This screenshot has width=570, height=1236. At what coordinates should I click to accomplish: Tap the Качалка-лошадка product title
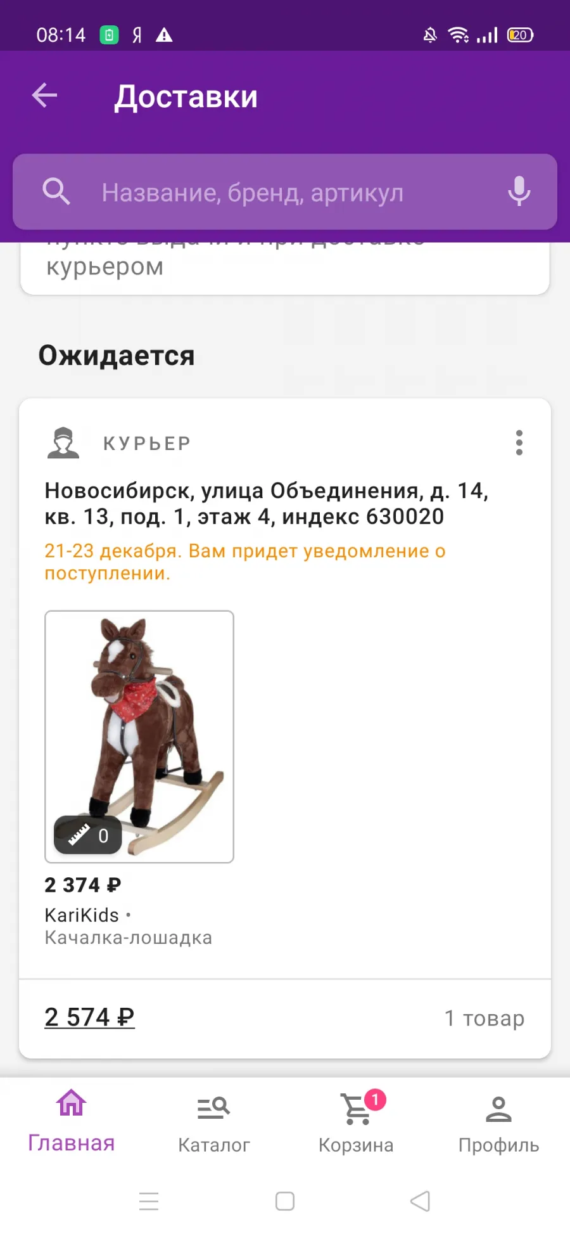129,937
